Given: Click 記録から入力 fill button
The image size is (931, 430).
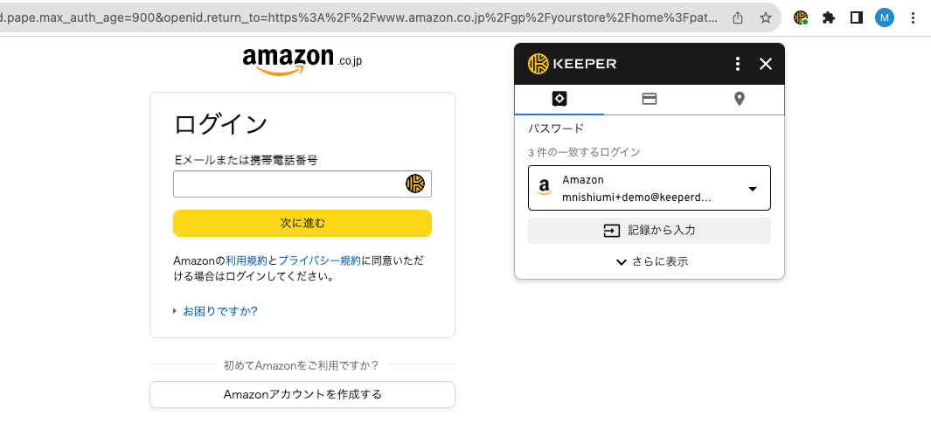Looking at the screenshot, I should pyautogui.click(x=650, y=231).
